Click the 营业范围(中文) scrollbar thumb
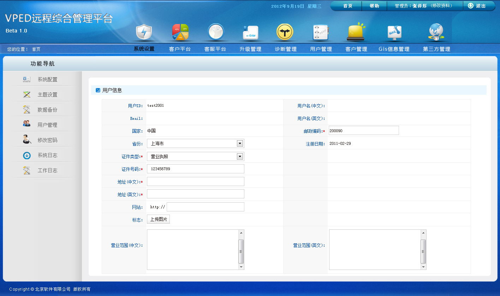The height and width of the screenshot is (296, 500). click(x=241, y=251)
